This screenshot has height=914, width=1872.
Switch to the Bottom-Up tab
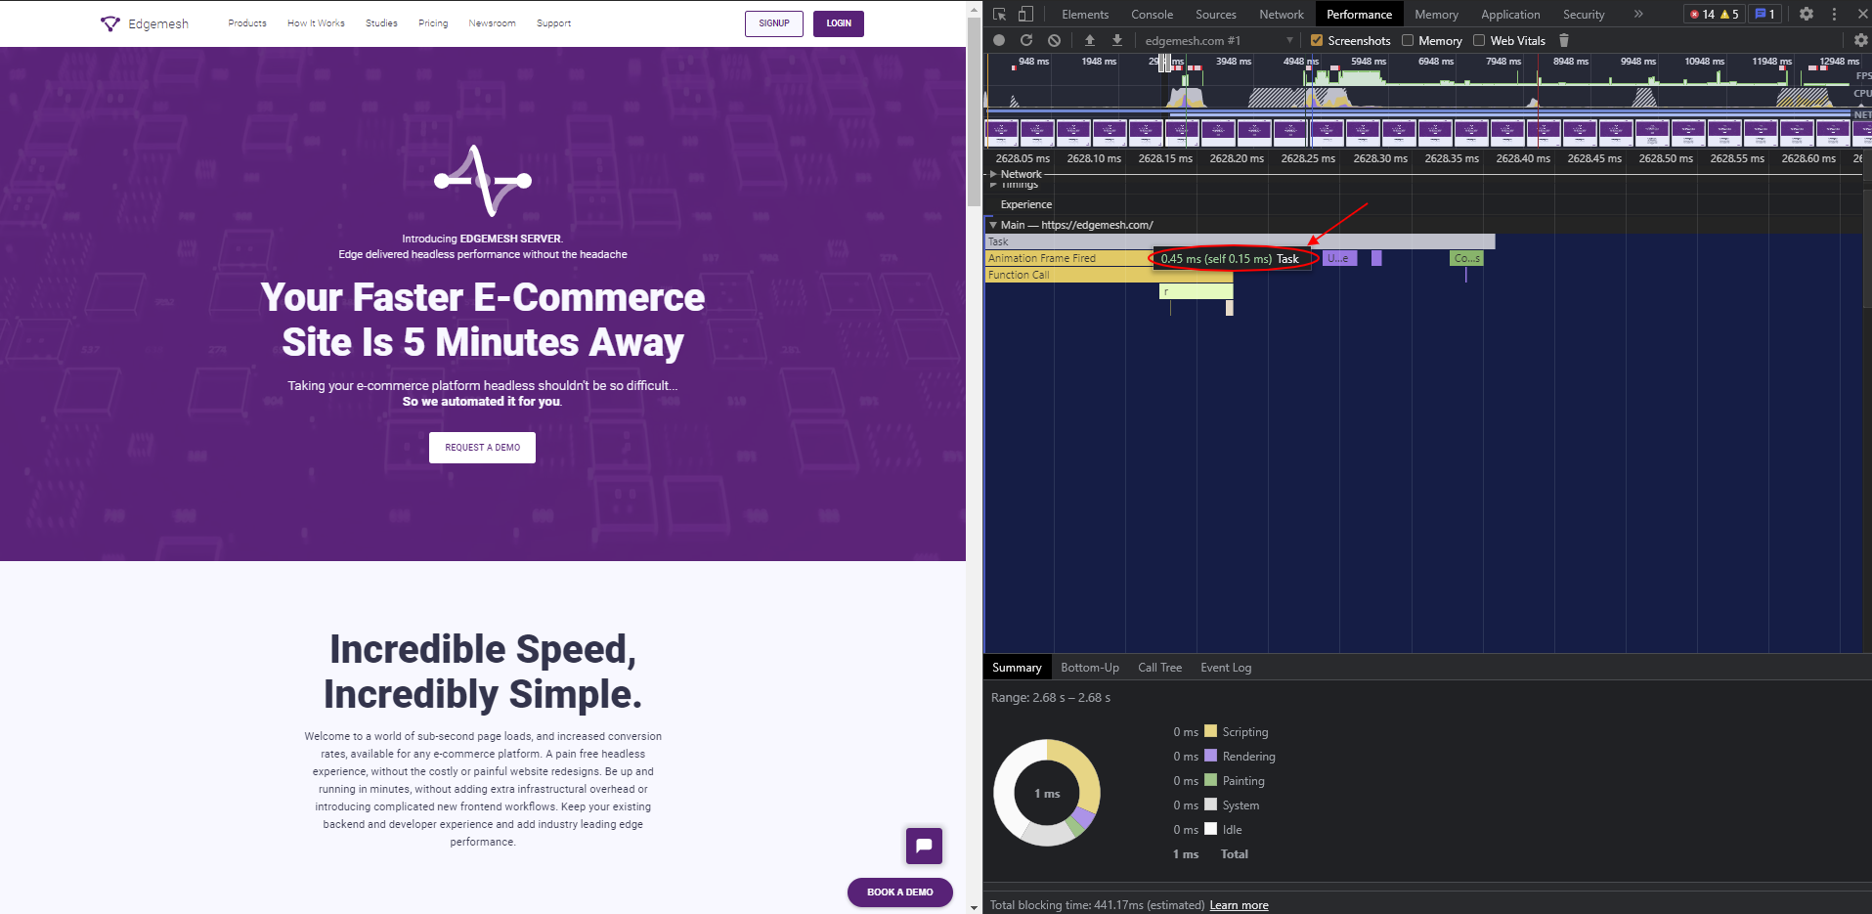[1090, 668]
